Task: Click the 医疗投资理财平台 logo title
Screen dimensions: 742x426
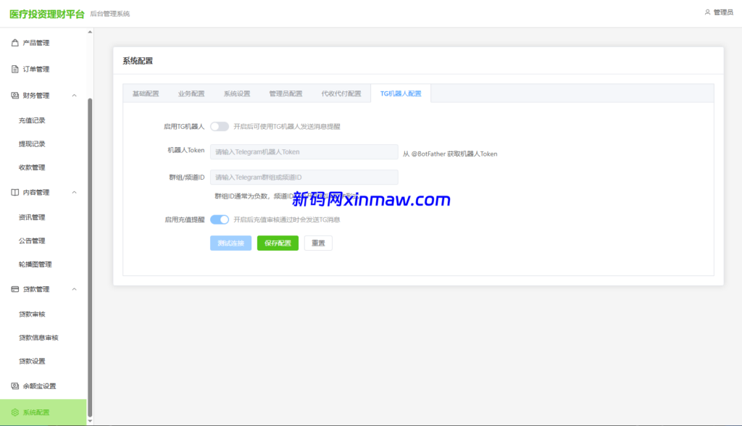Action: coord(47,14)
